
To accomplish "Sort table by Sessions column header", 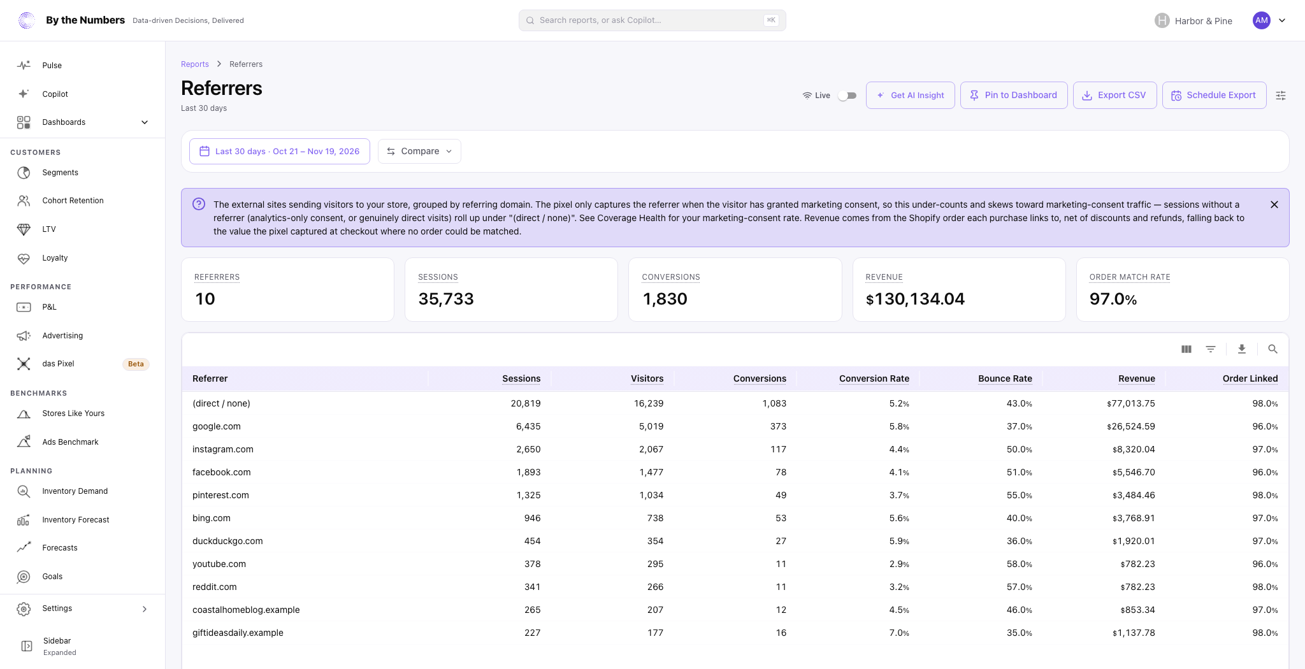I will click(521, 378).
